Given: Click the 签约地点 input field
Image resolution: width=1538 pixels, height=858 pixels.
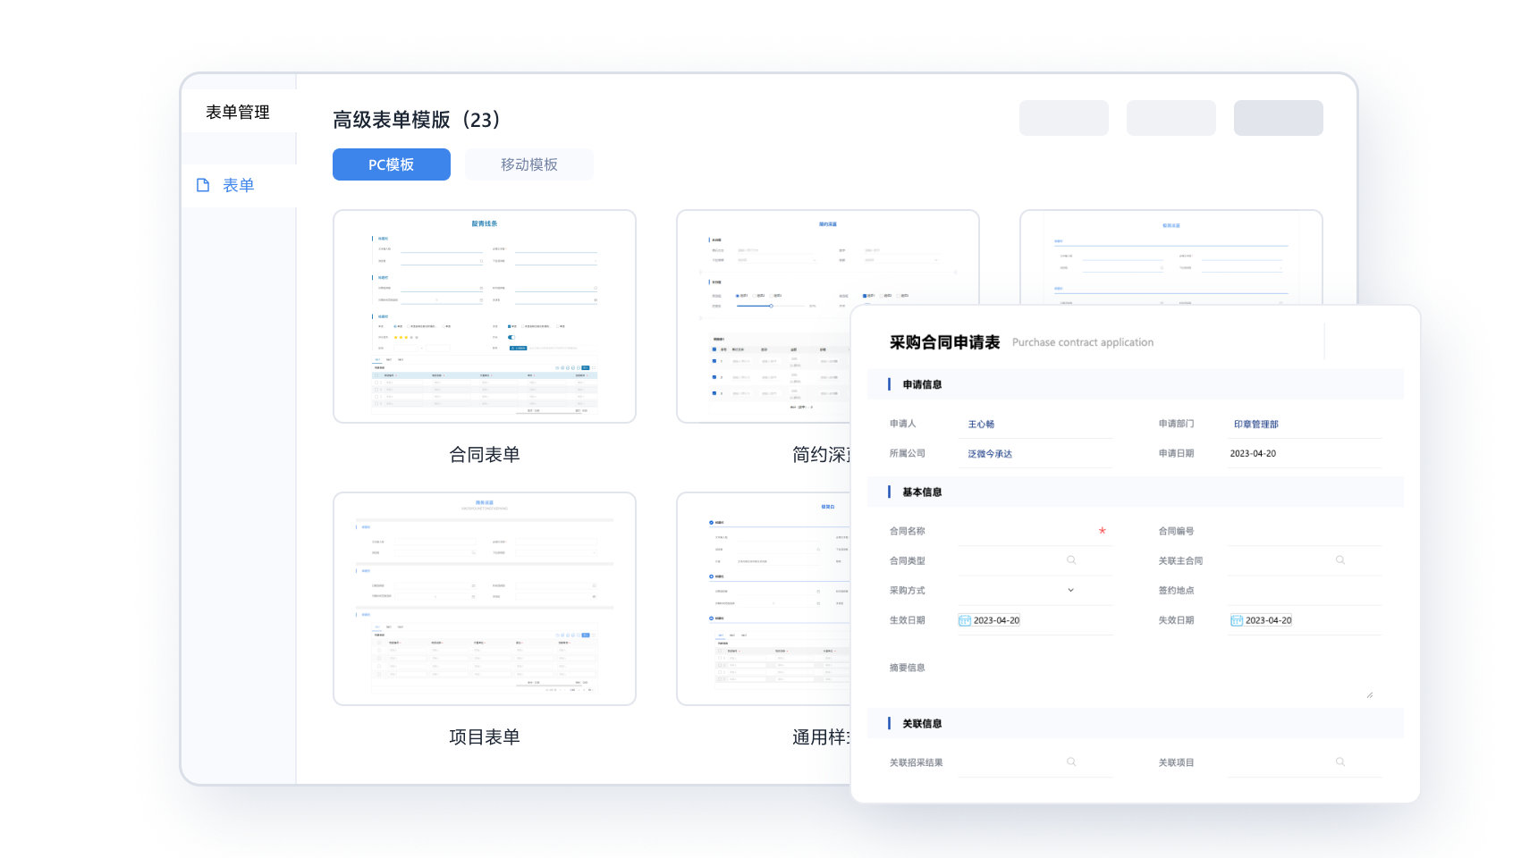Looking at the screenshot, I should [x=1304, y=591].
